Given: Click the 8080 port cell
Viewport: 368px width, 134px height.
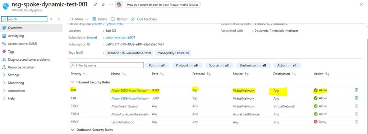Looking at the screenshot, I should [156, 90].
